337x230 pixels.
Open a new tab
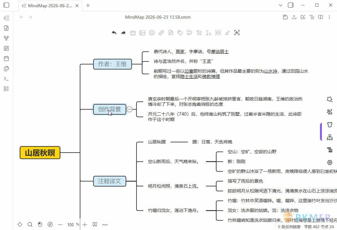click(88, 6)
